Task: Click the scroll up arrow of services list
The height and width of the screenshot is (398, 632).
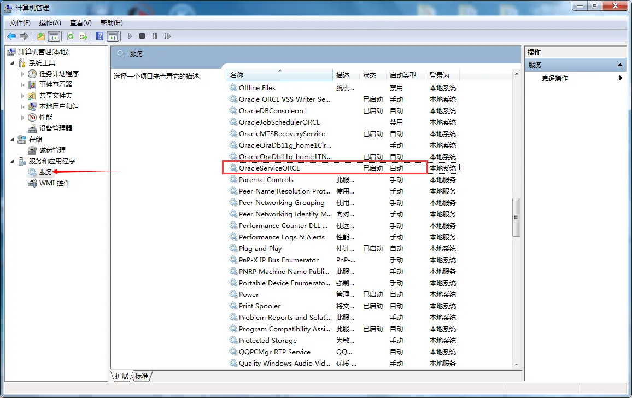Action: tap(516, 74)
